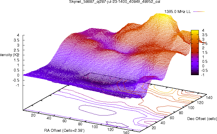Click RA Offset axis tick 40
Screen dimensions: 217x134
coord(49,118)
